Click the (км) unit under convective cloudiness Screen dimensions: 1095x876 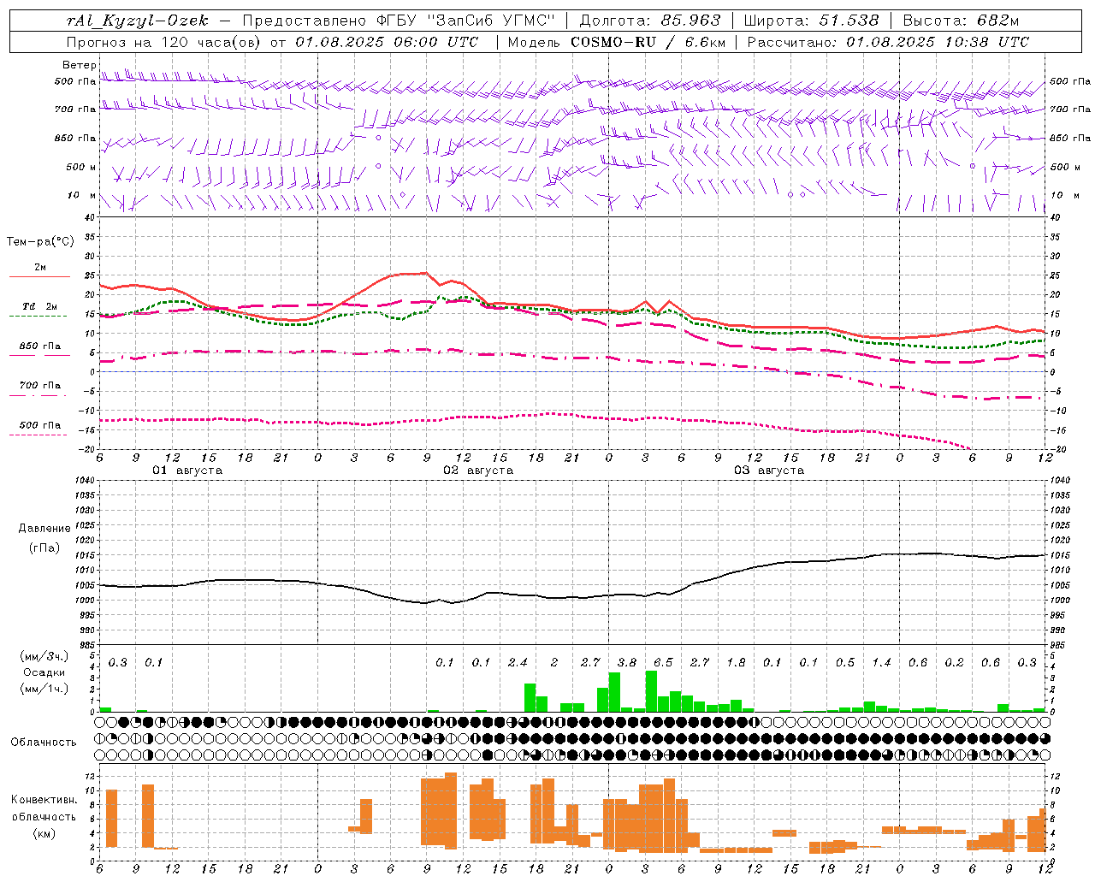(44, 834)
